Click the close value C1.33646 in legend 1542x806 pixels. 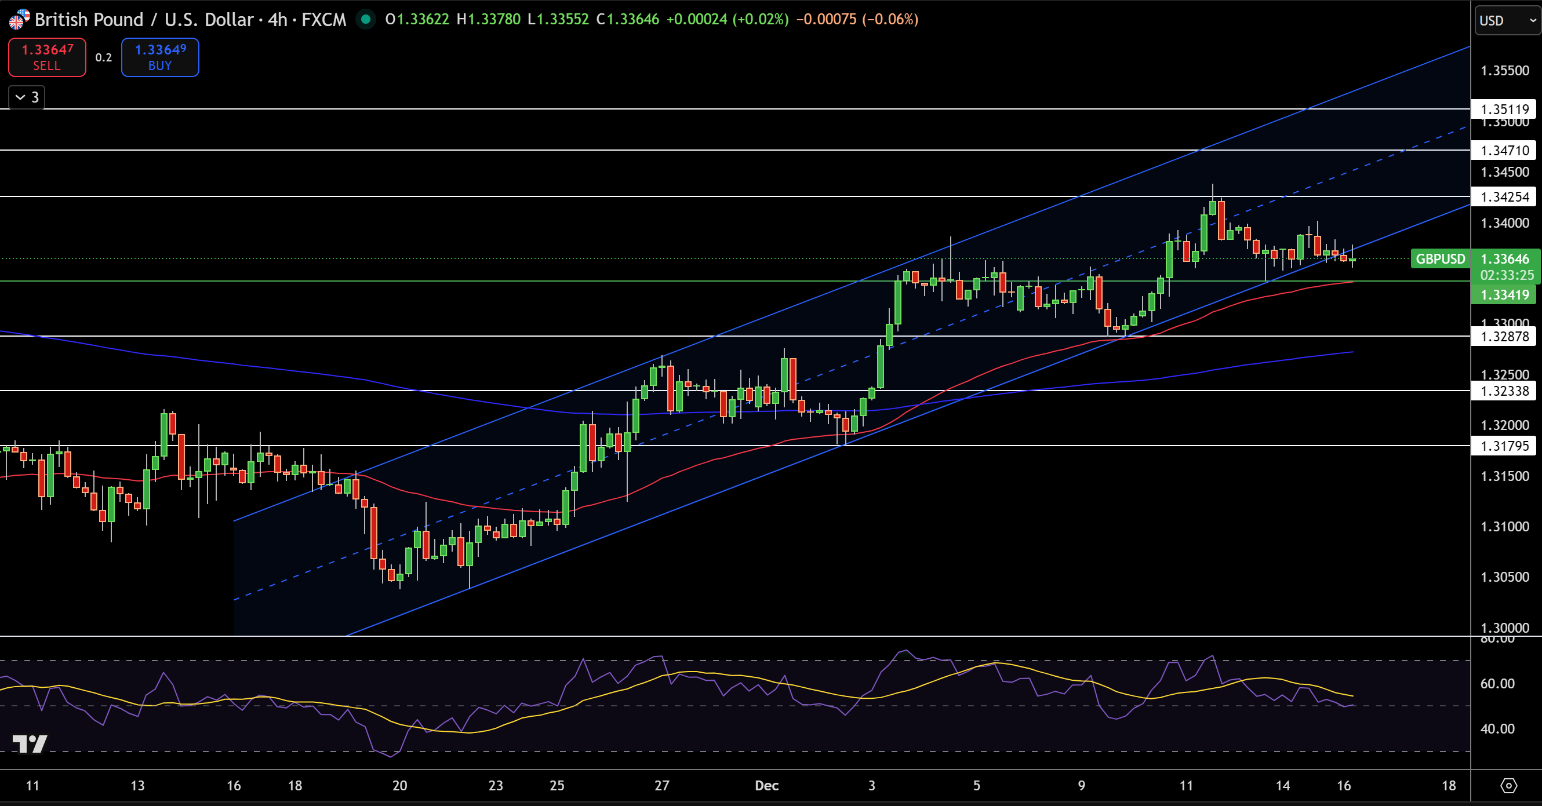coord(628,19)
